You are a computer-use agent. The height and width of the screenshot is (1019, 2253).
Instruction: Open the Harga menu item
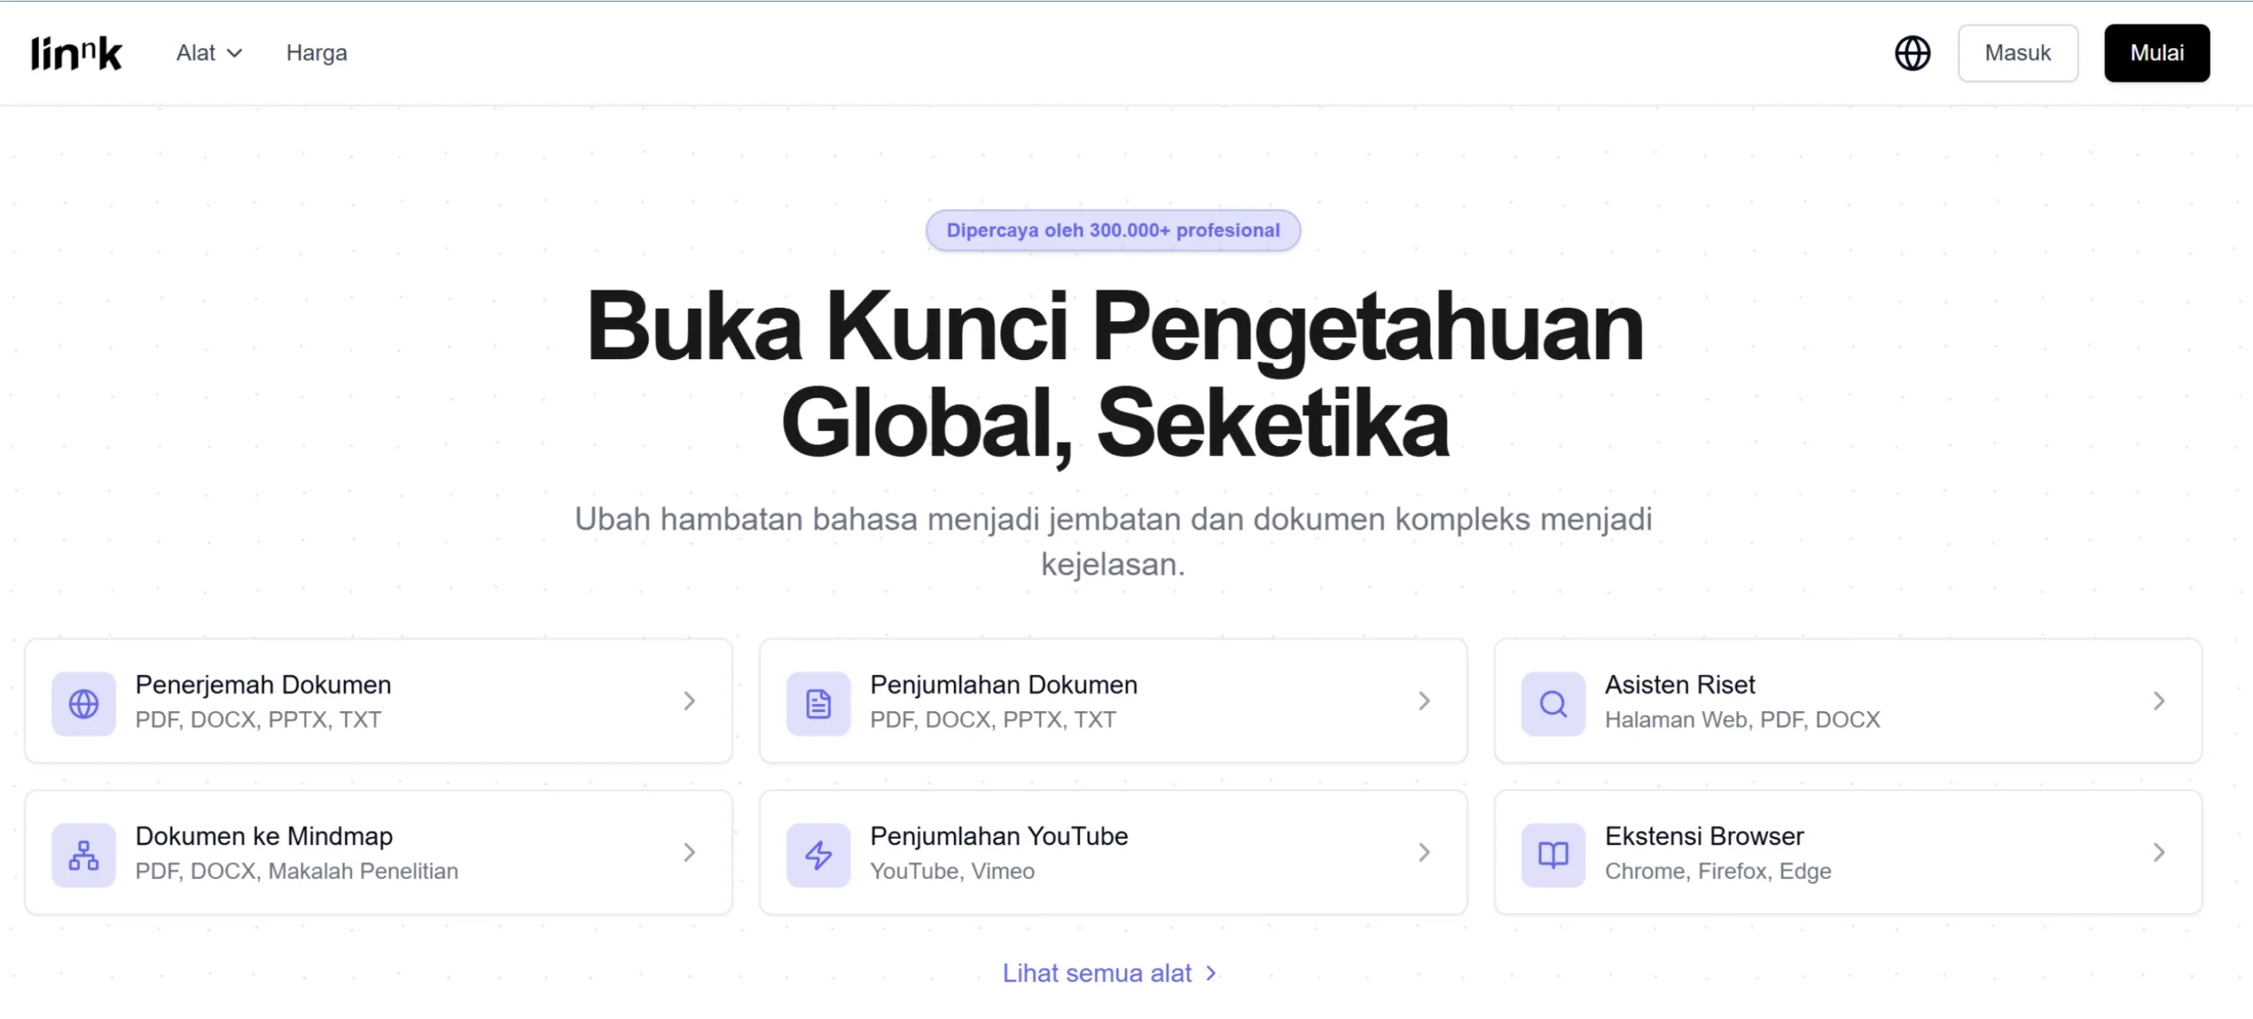[x=315, y=53]
